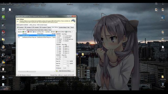Expand the Show All filter dropdown
Screen dimensions: 168x94
(x=44, y=32)
